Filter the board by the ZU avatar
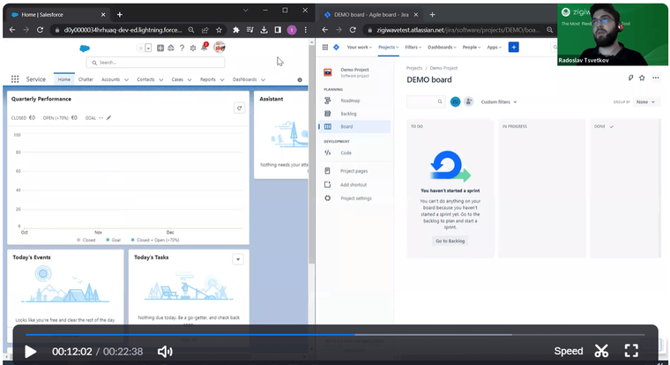 [455, 101]
